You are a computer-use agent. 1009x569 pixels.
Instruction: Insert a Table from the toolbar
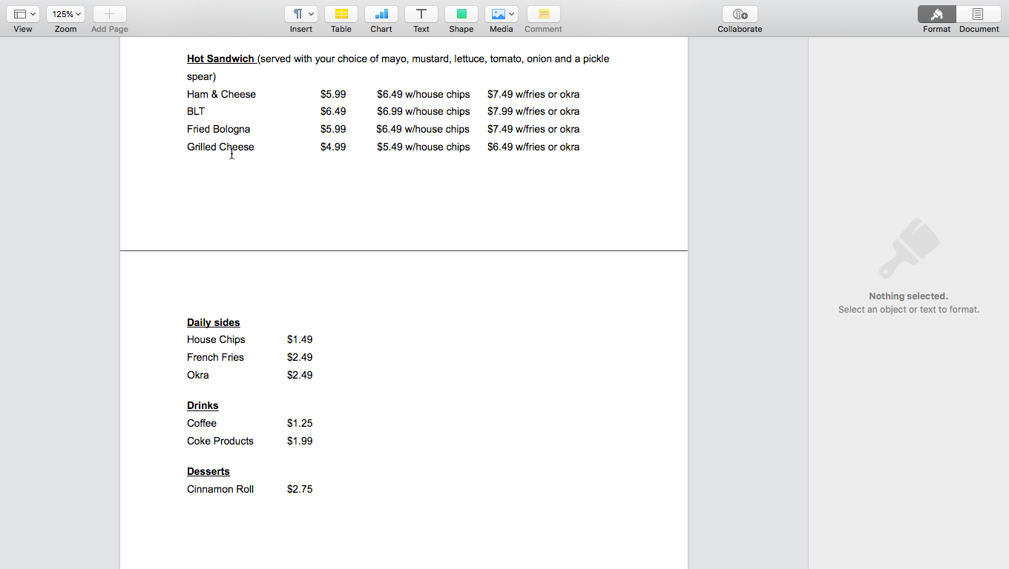[341, 14]
